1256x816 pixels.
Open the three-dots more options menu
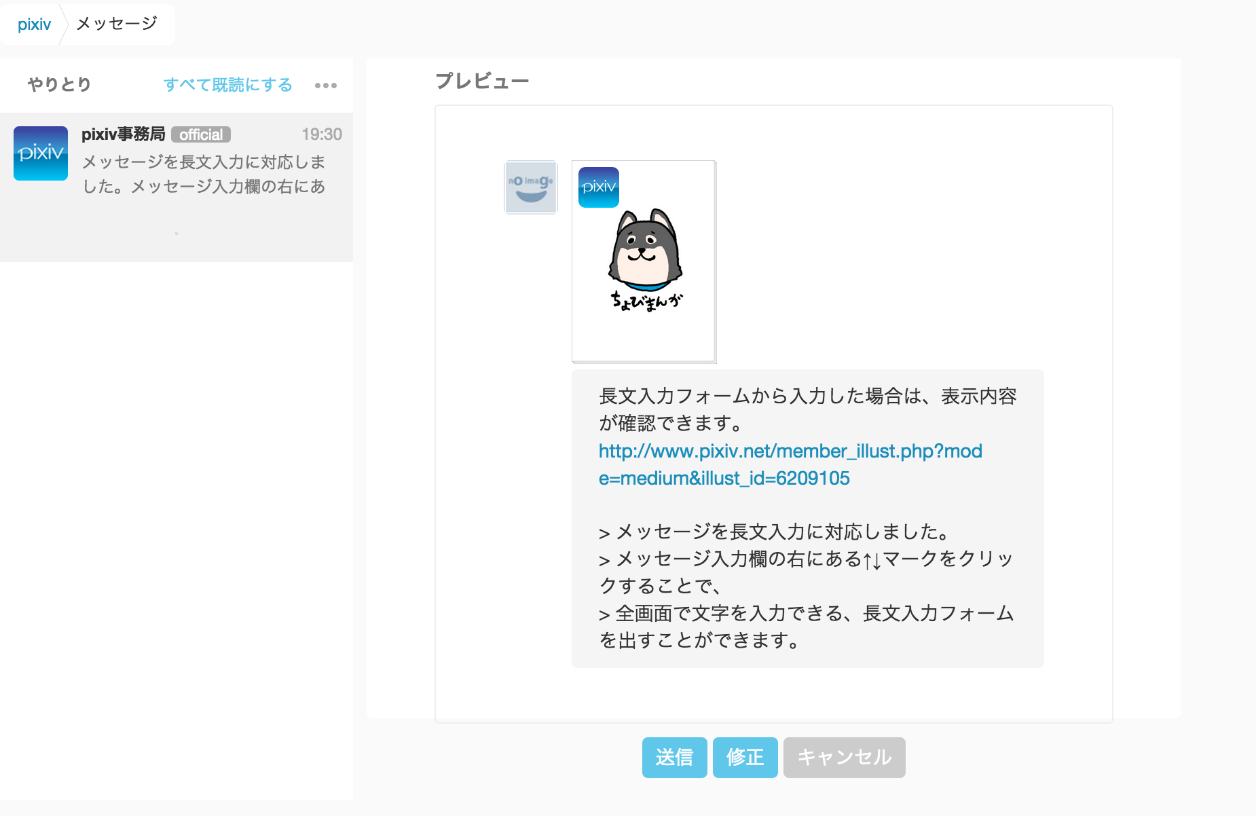coord(326,86)
